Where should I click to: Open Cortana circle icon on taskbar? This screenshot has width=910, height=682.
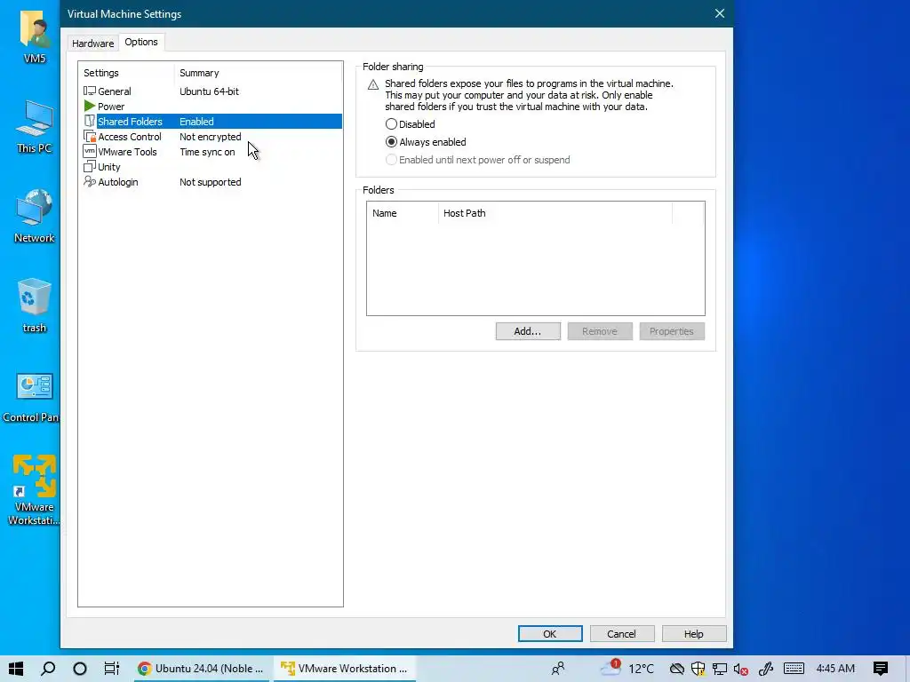(80, 669)
